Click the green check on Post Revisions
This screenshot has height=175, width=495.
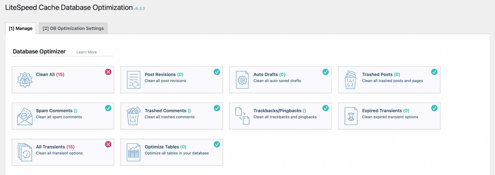(x=217, y=72)
